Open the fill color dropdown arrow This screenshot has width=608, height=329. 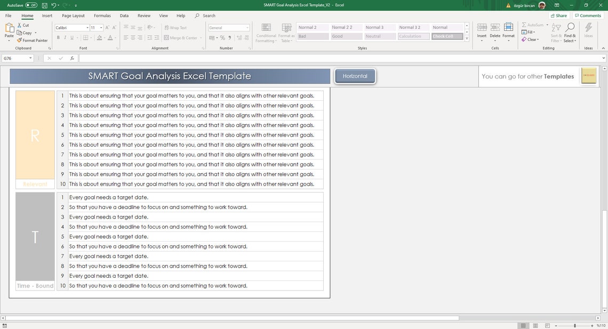(x=103, y=38)
